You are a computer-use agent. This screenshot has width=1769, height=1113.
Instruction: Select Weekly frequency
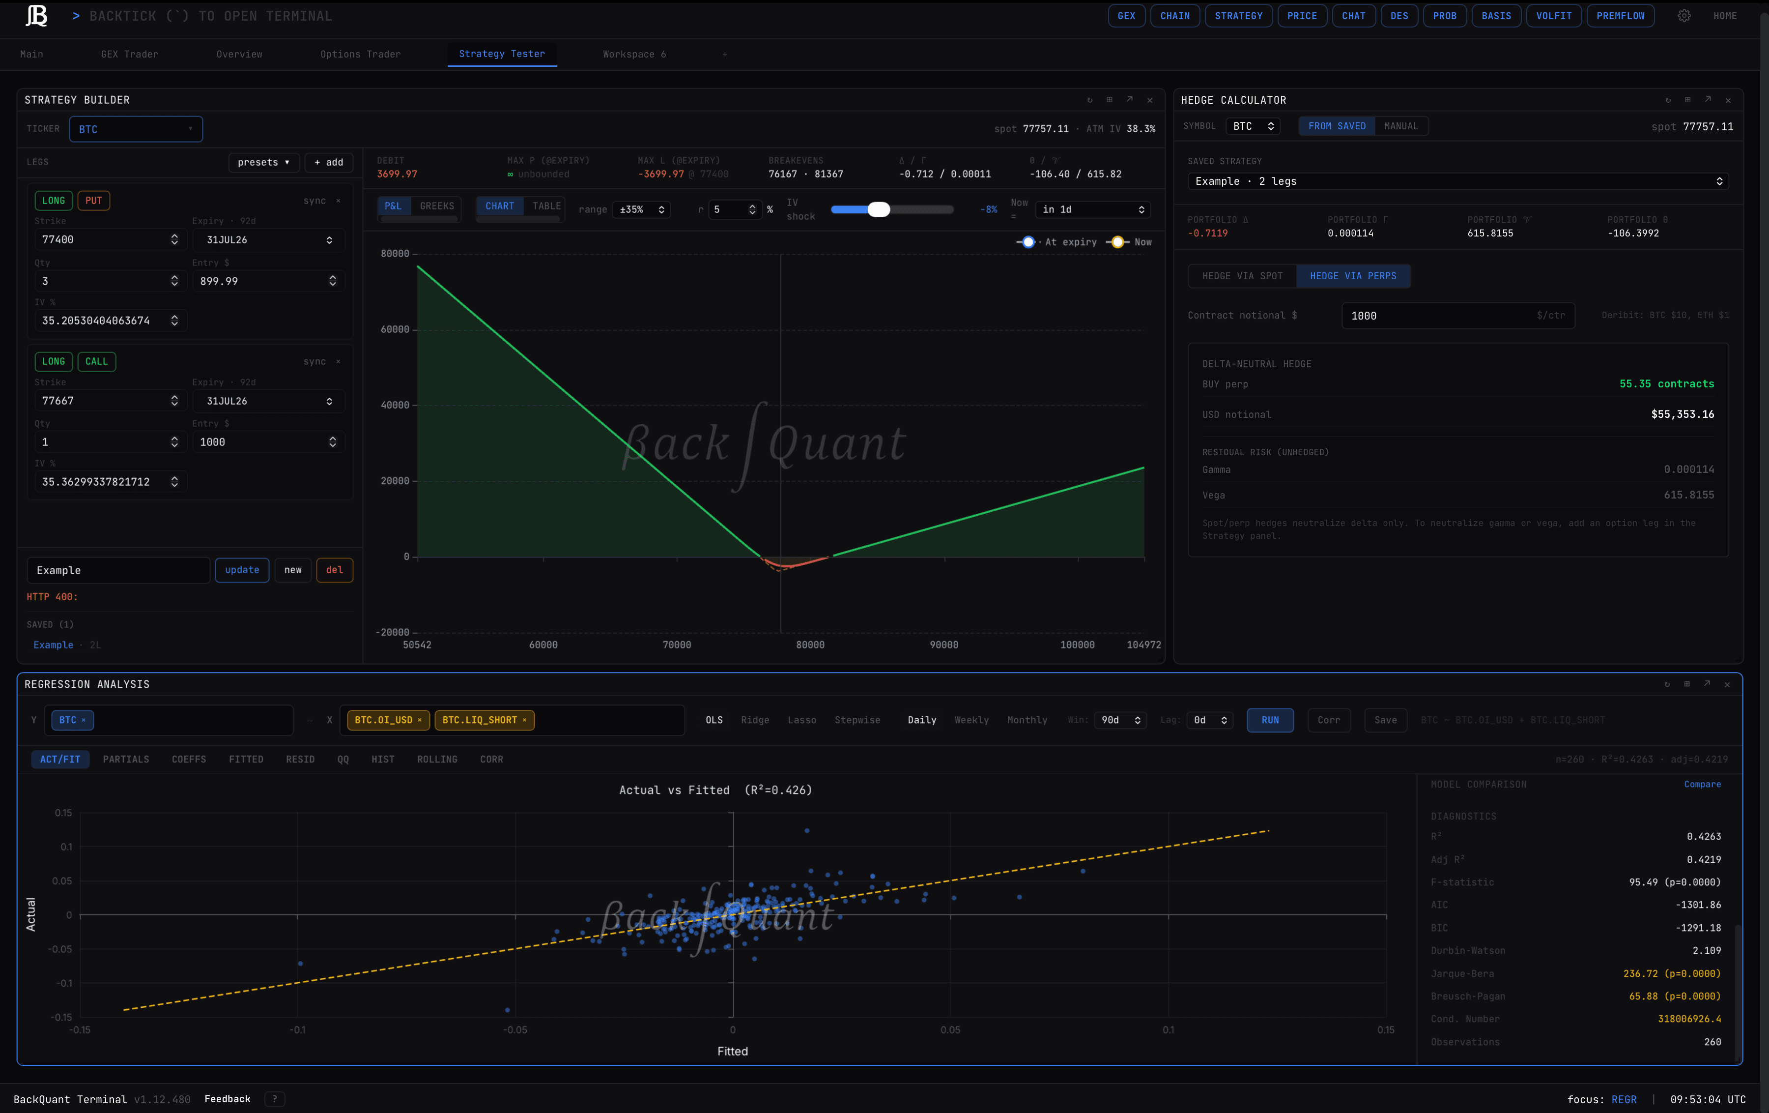971,720
